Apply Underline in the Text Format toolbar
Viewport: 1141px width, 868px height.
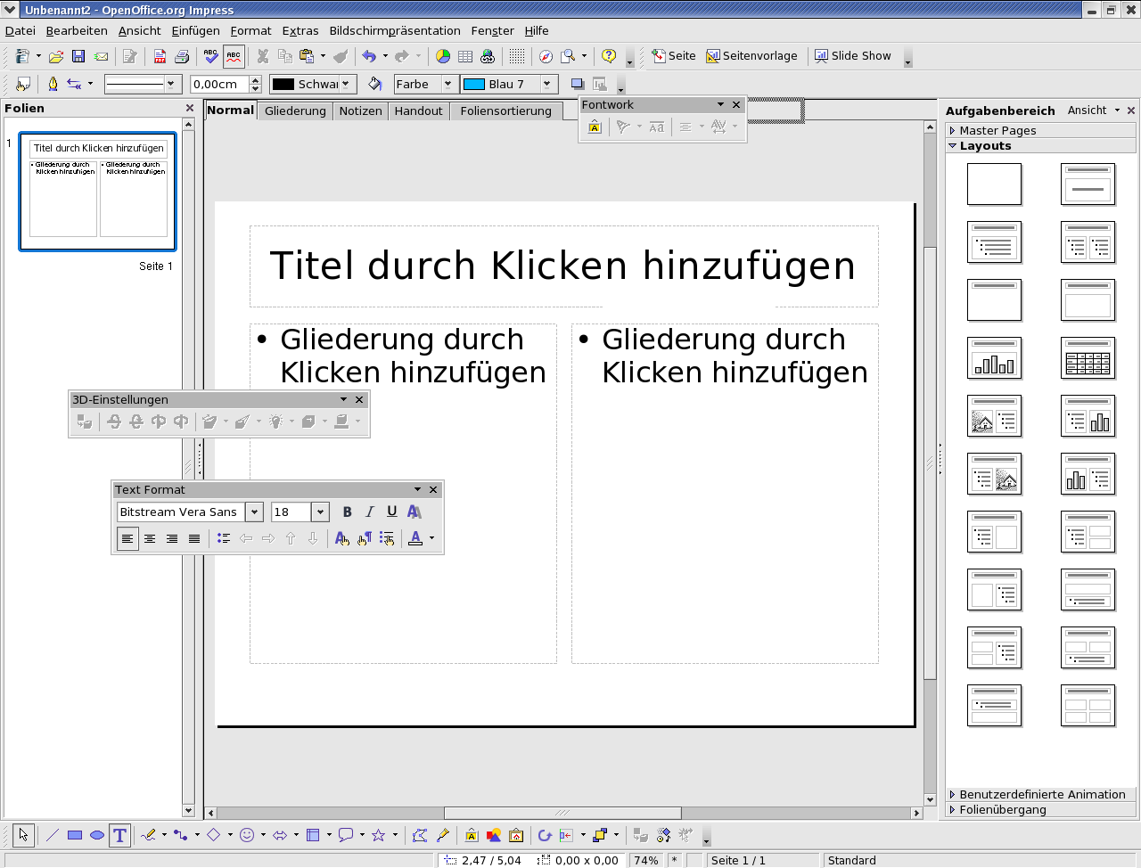pos(392,512)
